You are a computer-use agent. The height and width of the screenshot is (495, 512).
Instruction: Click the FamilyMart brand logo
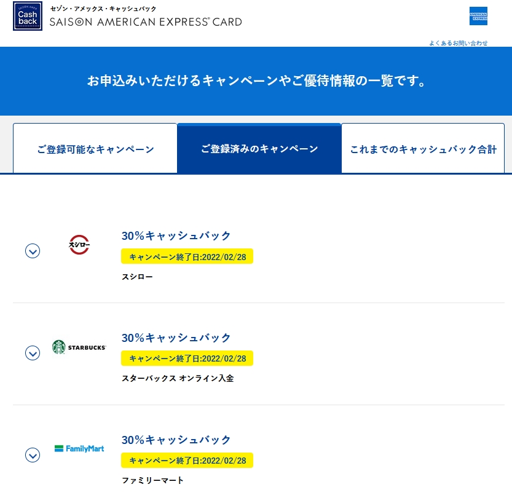[x=79, y=449]
